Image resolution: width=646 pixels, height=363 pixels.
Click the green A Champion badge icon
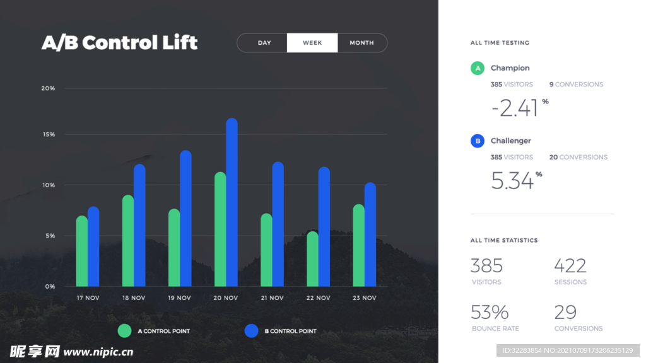click(x=478, y=68)
